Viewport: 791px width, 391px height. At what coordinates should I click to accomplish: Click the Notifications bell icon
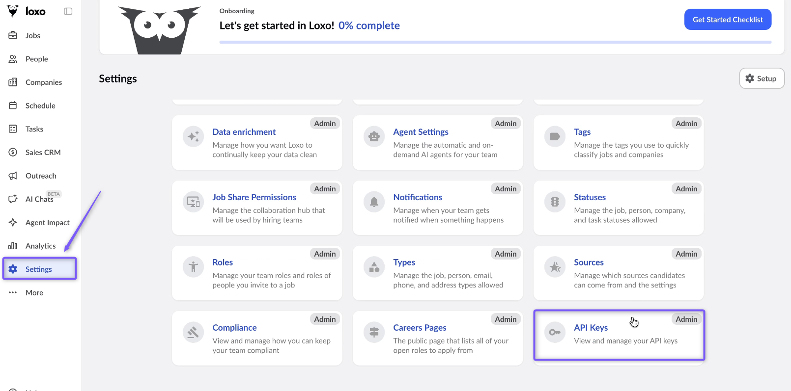[x=374, y=202]
